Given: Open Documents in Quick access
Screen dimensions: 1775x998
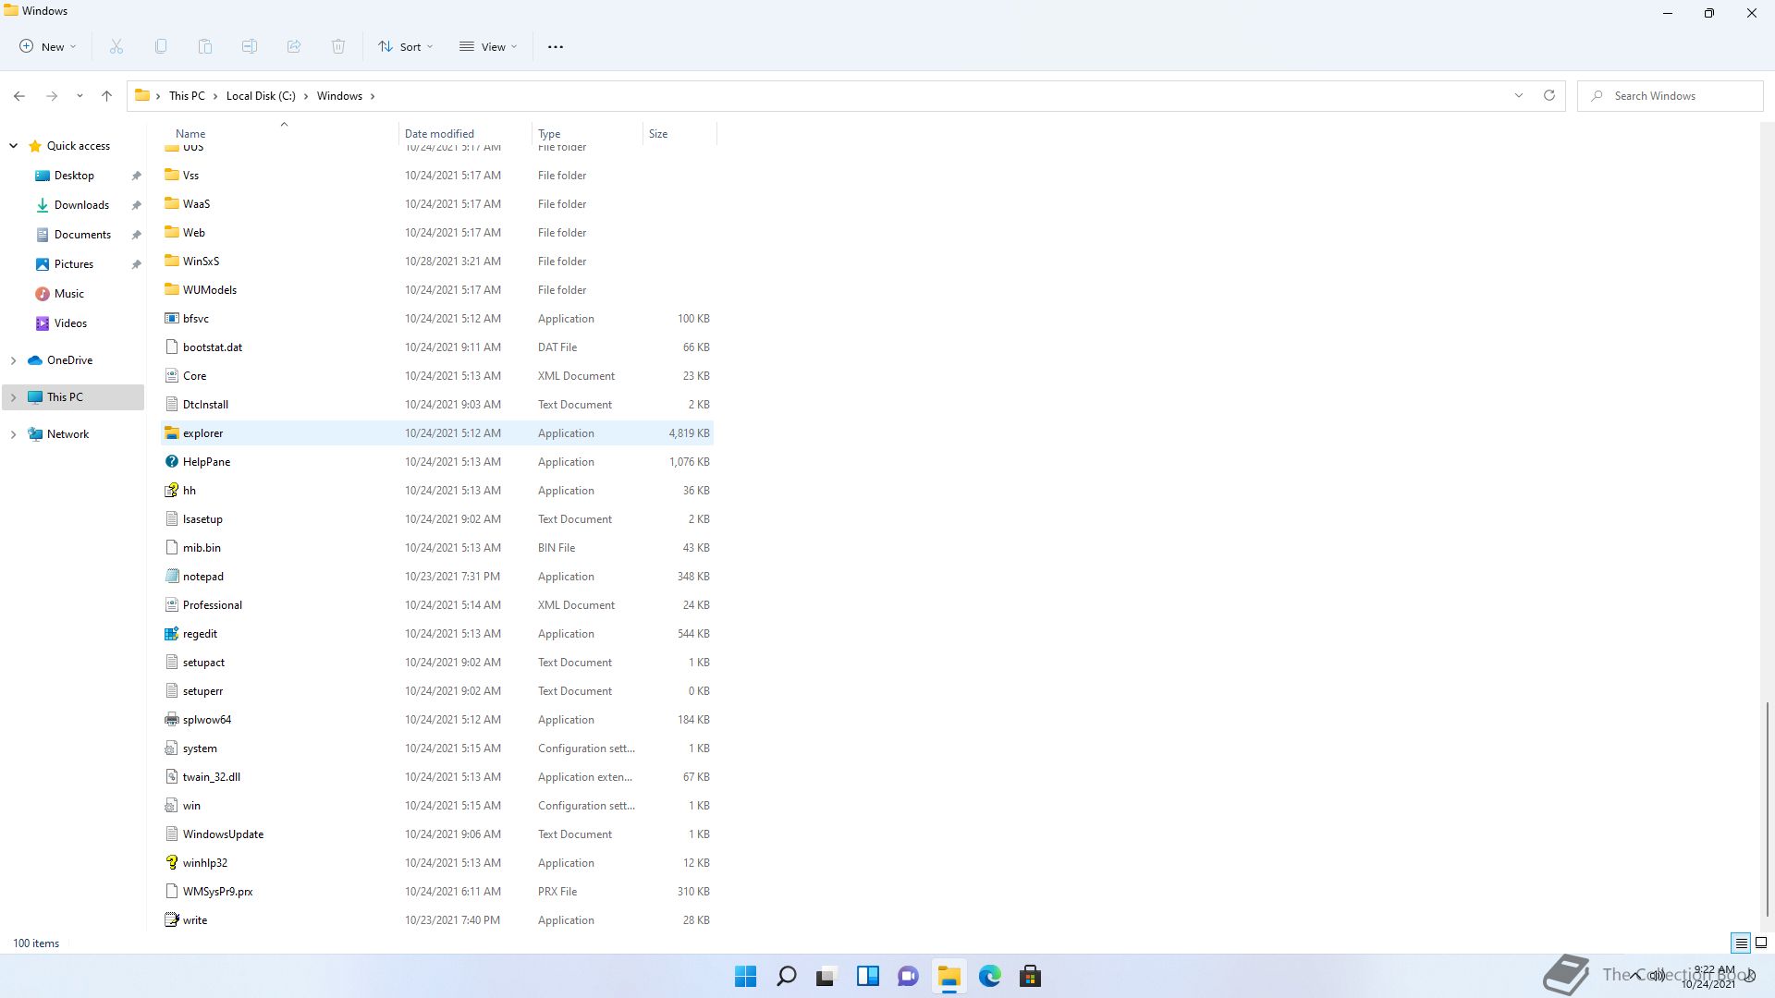Looking at the screenshot, I should [x=82, y=235].
